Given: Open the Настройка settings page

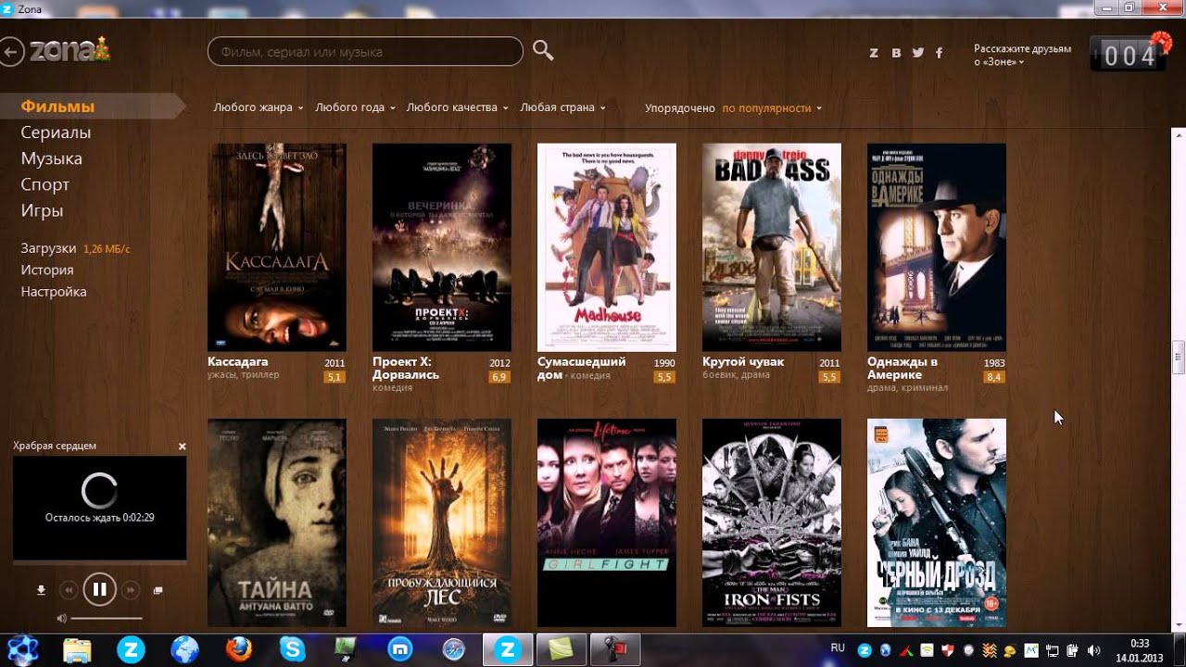Looking at the screenshot, I should pyautogui.click(x=54, y=292).
